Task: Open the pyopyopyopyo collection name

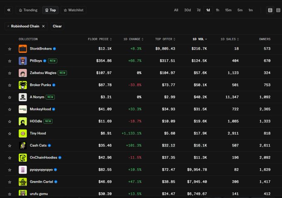Action: pos(41,170)
